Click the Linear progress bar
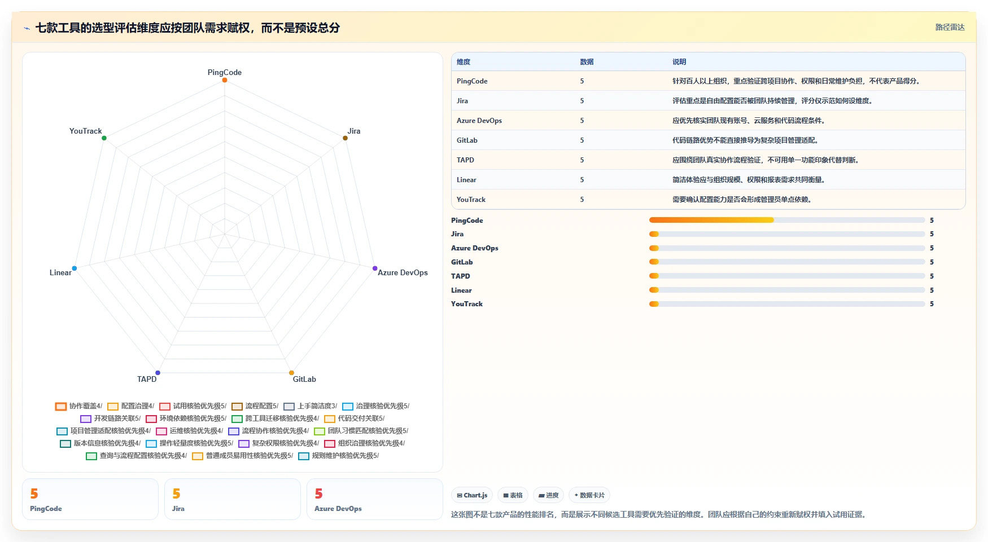The width and height of the screenshot is (988, 542). 787,290
